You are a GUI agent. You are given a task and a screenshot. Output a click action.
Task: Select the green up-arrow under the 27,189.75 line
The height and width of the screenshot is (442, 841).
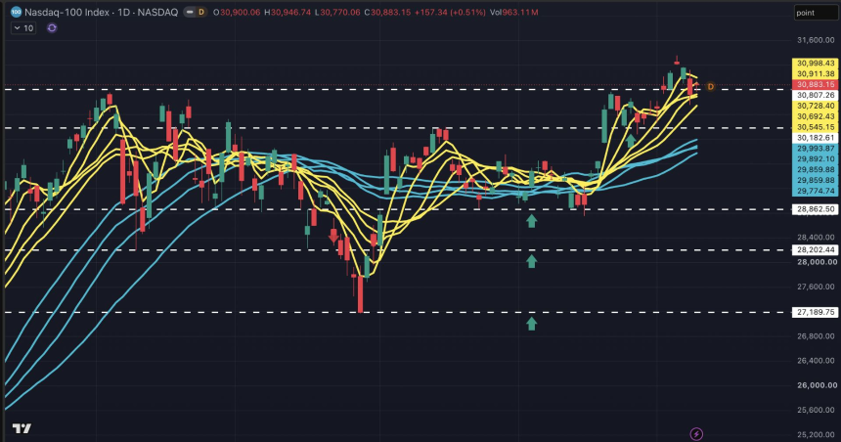[x=532, y=324]
